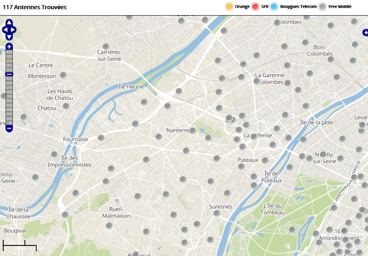Pan the map up with top arrow

click(9, 23)
